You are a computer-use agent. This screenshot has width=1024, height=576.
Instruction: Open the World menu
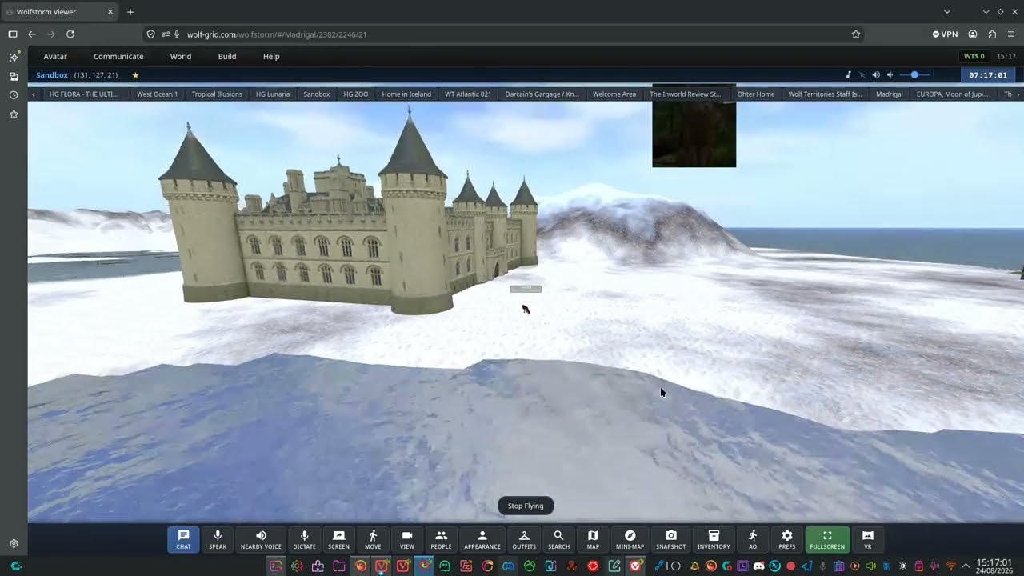181,56
